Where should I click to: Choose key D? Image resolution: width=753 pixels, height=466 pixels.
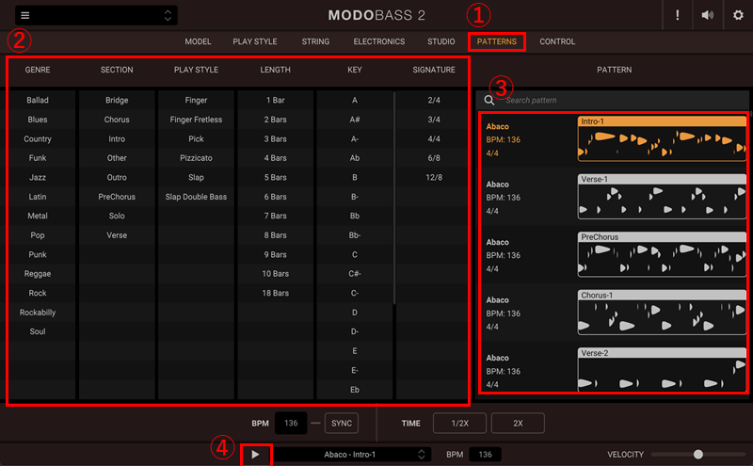click(355, 313)
